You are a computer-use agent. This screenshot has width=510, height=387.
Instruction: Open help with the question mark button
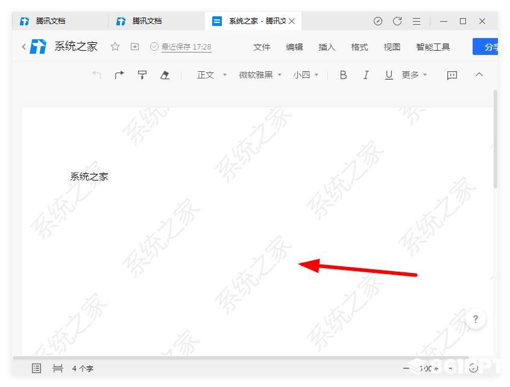[476, 319]
